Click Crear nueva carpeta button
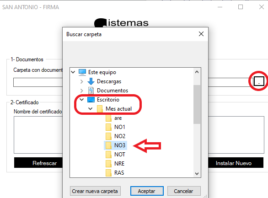Screen dimensions: 268x198 (x=95, y=191)
